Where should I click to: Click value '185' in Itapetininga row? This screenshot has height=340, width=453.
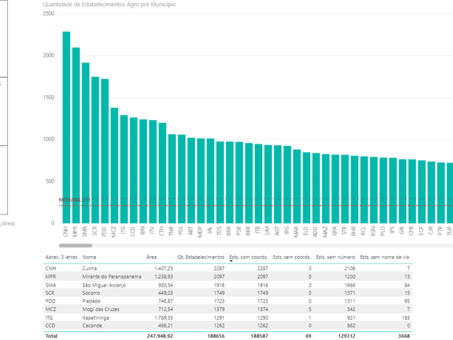[x=405, y=318]
